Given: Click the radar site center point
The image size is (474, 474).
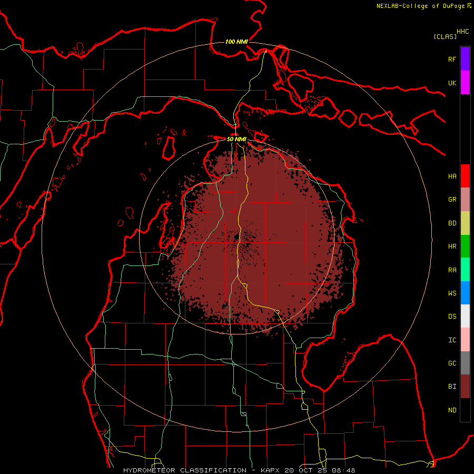Looking at the screenshot, I should tap(236, 236).
